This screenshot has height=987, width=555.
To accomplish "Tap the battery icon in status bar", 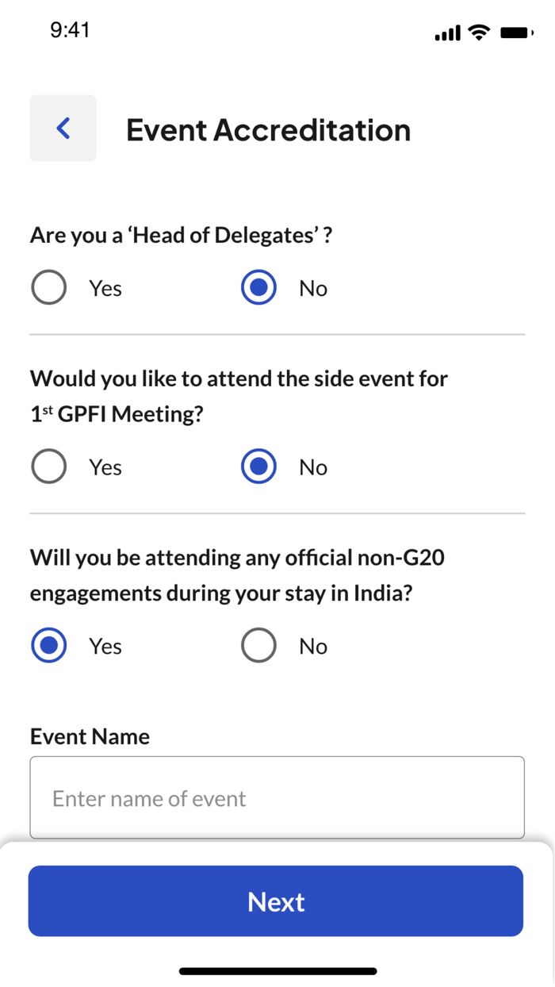I will coord(515,33).
